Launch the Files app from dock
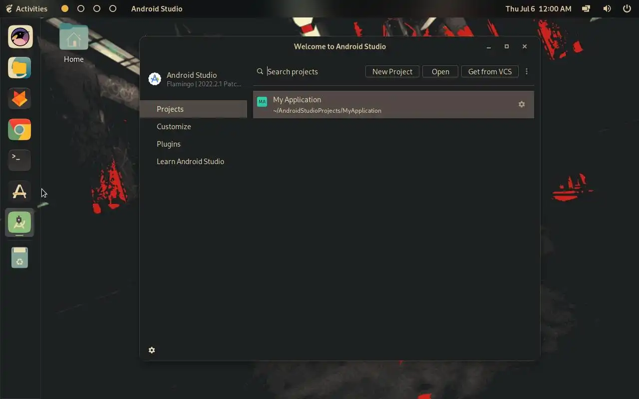The image size is (639, 399). click(20, 68)
